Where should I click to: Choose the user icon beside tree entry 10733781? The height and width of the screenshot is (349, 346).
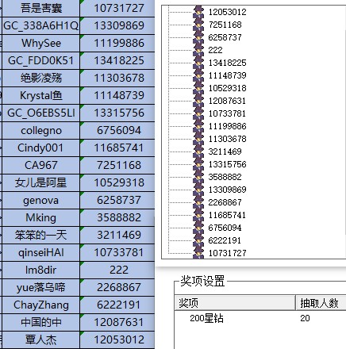[x=198, y=113]
